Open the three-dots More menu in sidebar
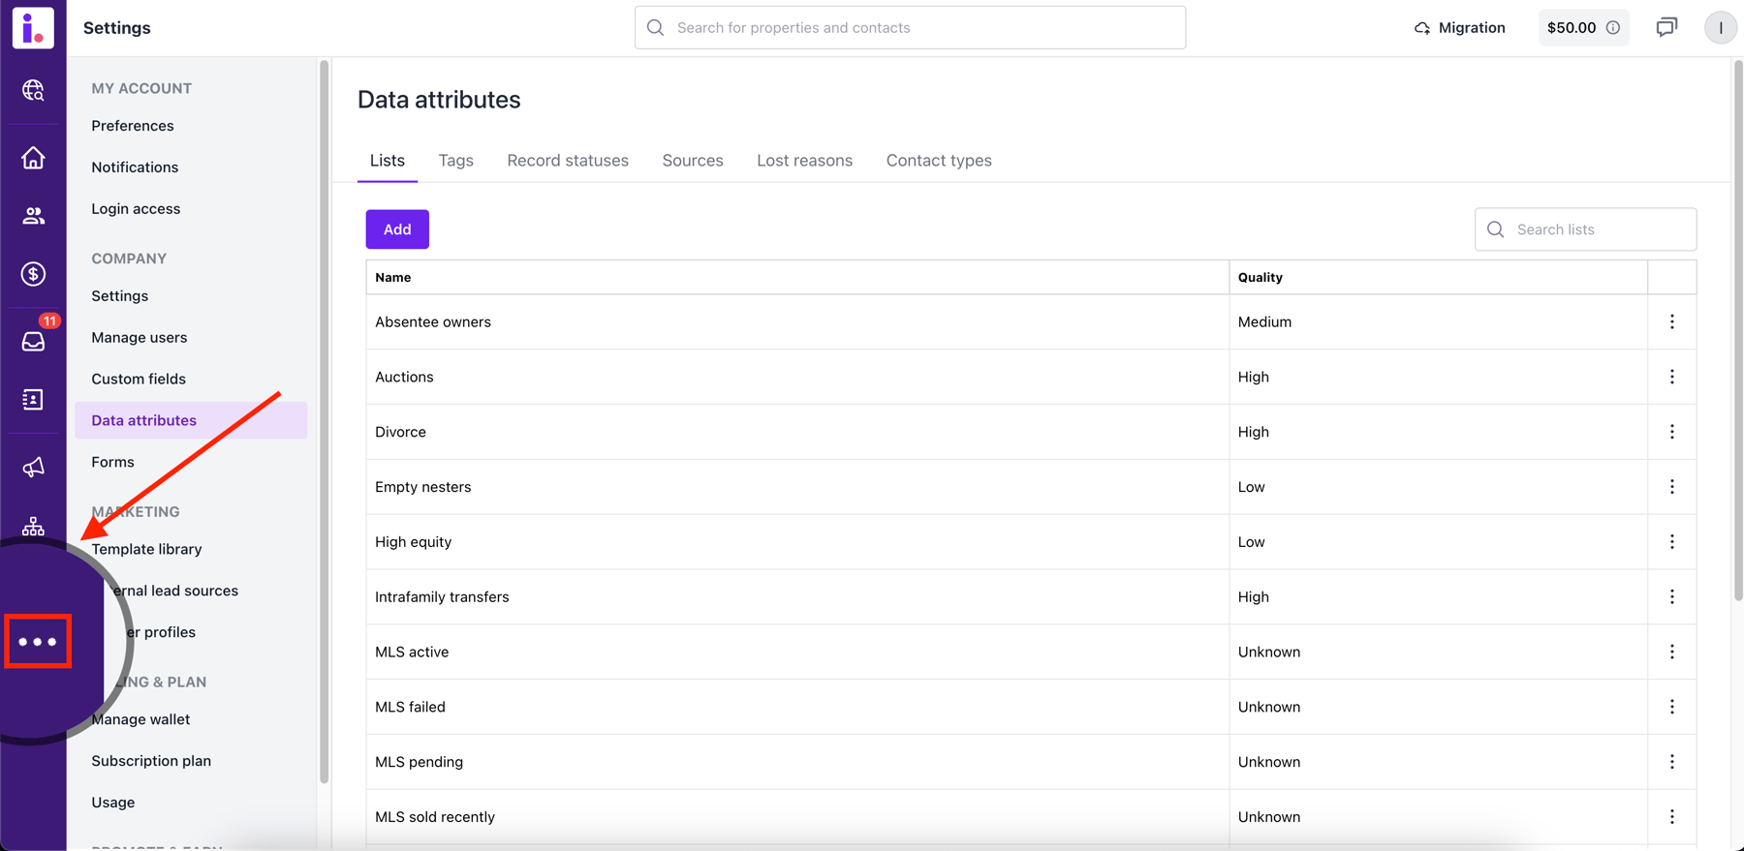Image resolution: width=1744 pixels, height=851 pixels. coord(38,641)
